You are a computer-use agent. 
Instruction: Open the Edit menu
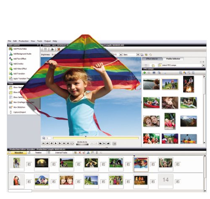15,41
